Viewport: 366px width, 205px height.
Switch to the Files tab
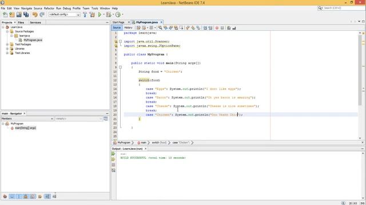pyautogui.click(x=21, y=23)
